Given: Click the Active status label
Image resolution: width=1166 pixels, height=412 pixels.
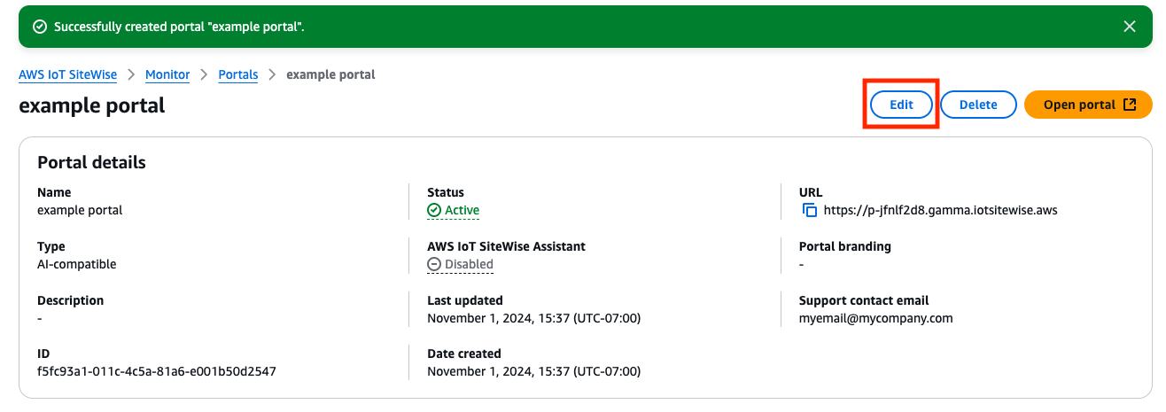Looking at the screenshot, I should tap(462, 211).
